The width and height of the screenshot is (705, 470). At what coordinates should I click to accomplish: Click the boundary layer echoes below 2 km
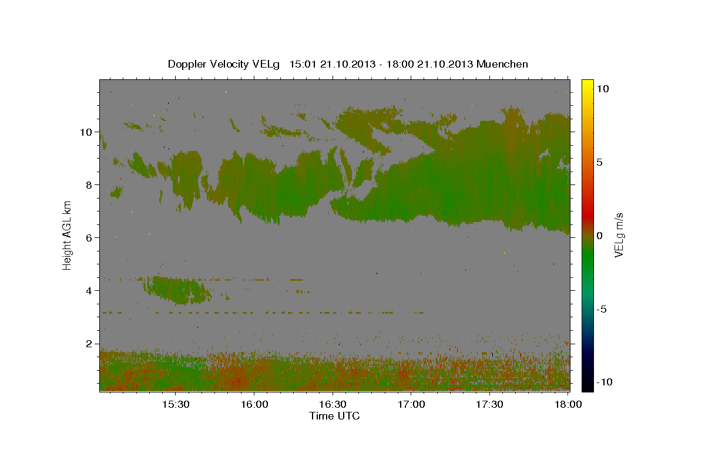click(334, 371)
